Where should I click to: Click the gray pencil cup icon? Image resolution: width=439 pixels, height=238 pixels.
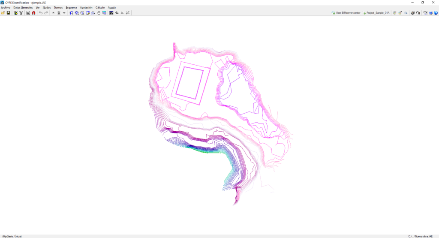pyautogui.click(x=21, y=13)
